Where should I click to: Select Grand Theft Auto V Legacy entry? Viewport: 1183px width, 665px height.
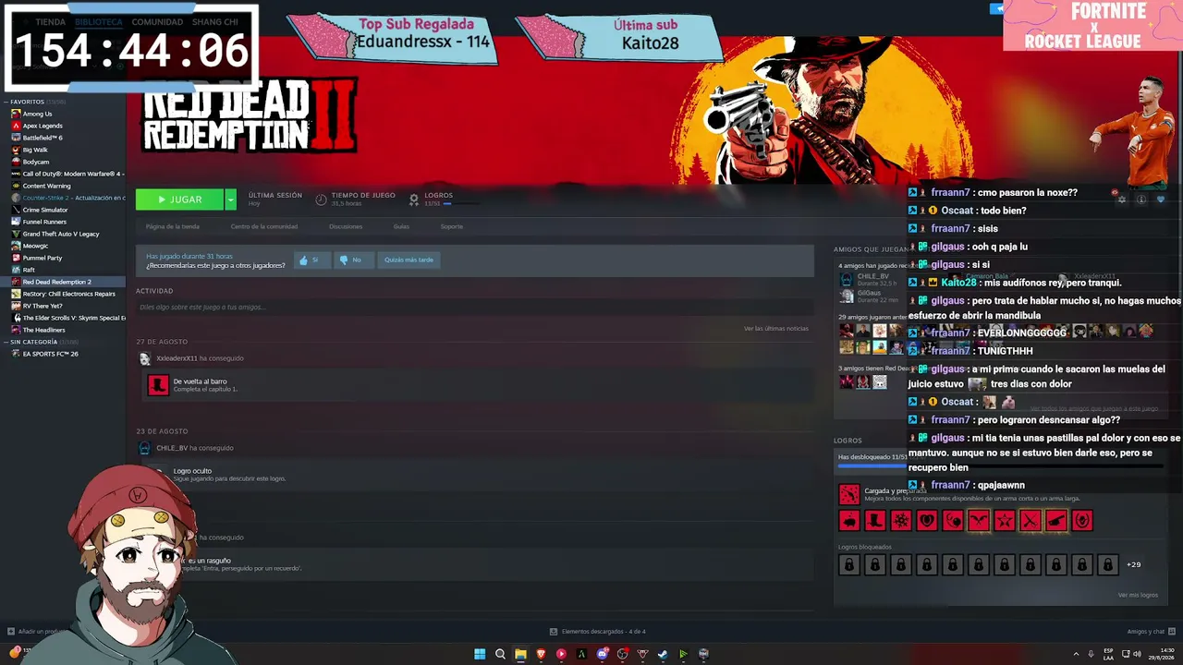[x=63, y=234]
